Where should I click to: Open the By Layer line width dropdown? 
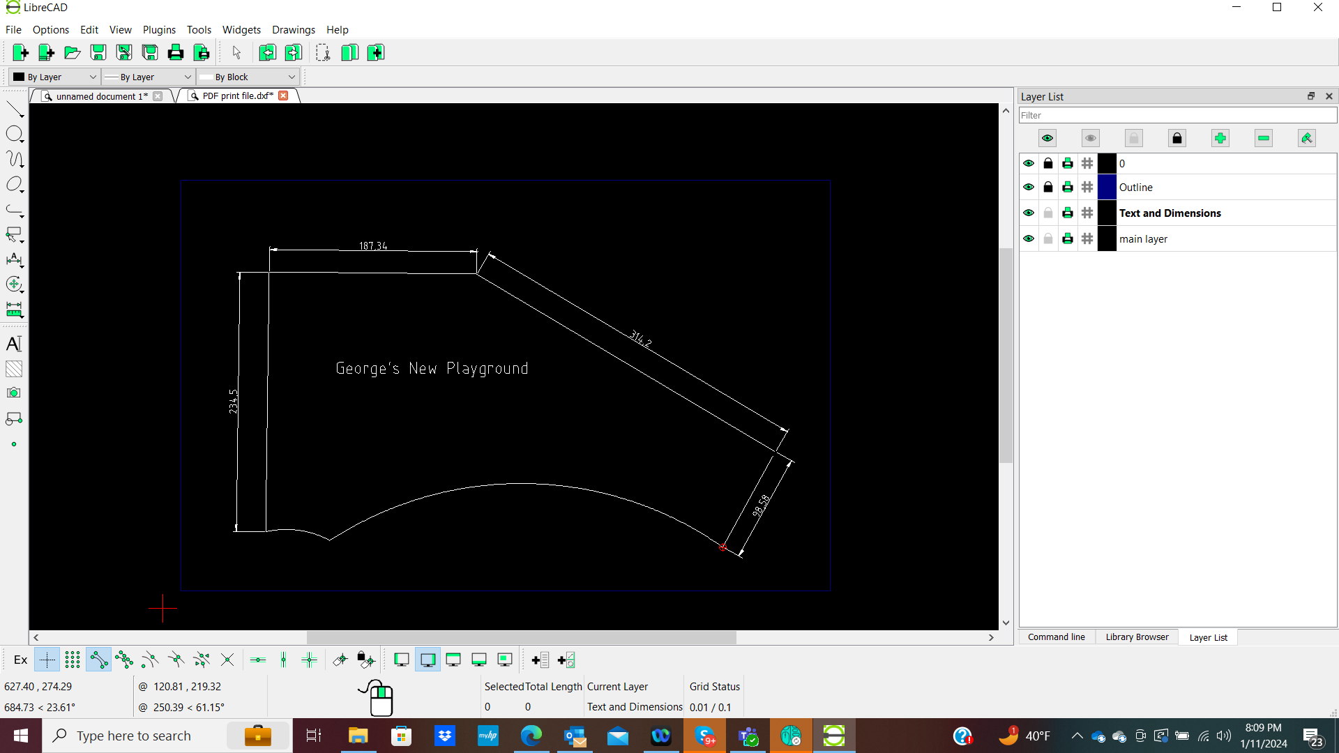(x=148, y=77)
